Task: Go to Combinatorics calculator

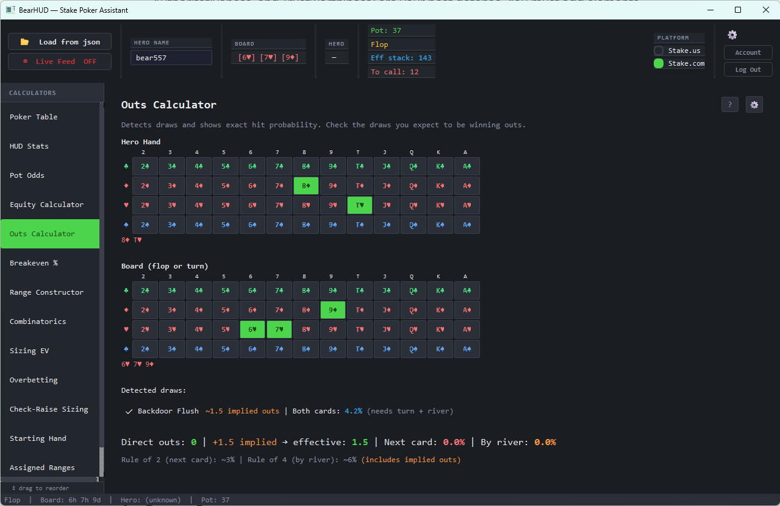Action: (50, 322)
